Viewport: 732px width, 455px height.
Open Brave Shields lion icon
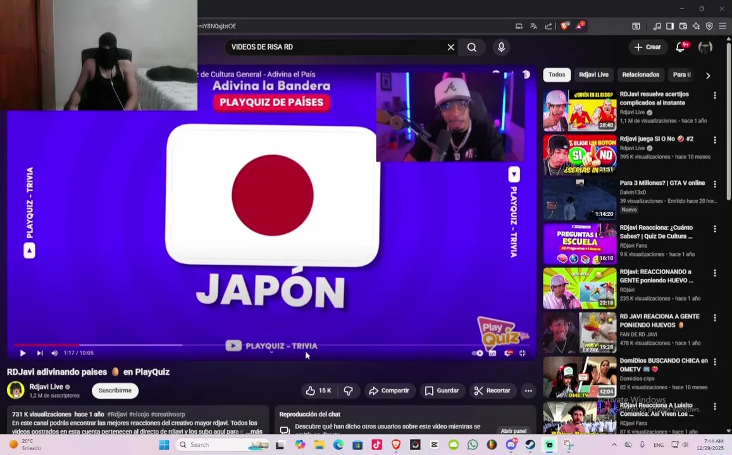(x=565, y=26)
